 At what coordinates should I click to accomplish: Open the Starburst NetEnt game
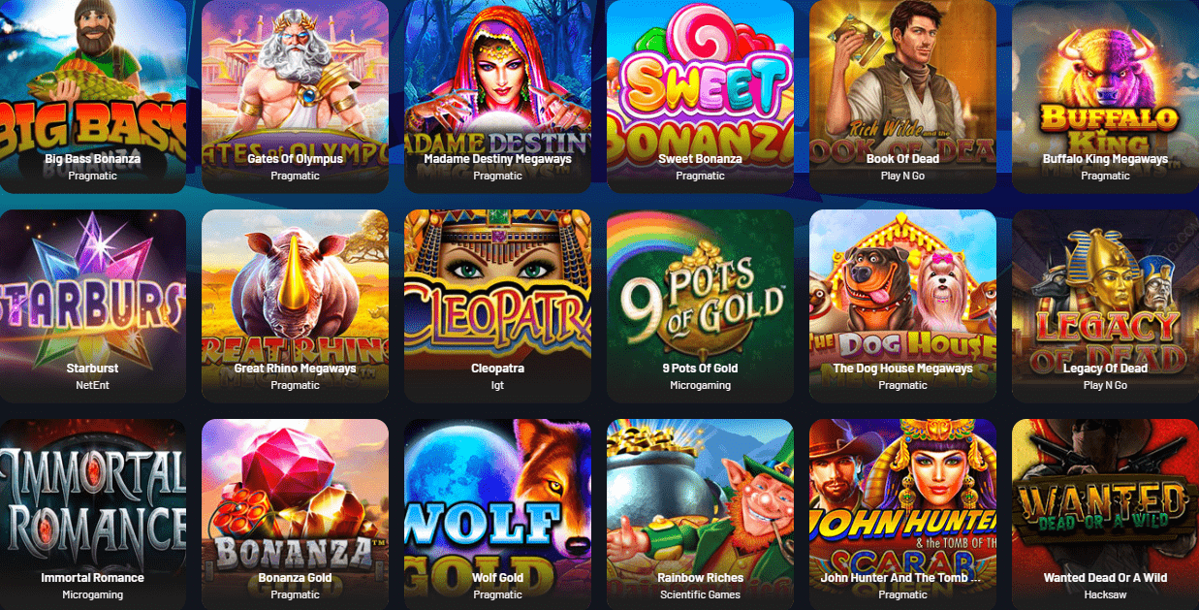pyautogui.click(x=93, y=306)
